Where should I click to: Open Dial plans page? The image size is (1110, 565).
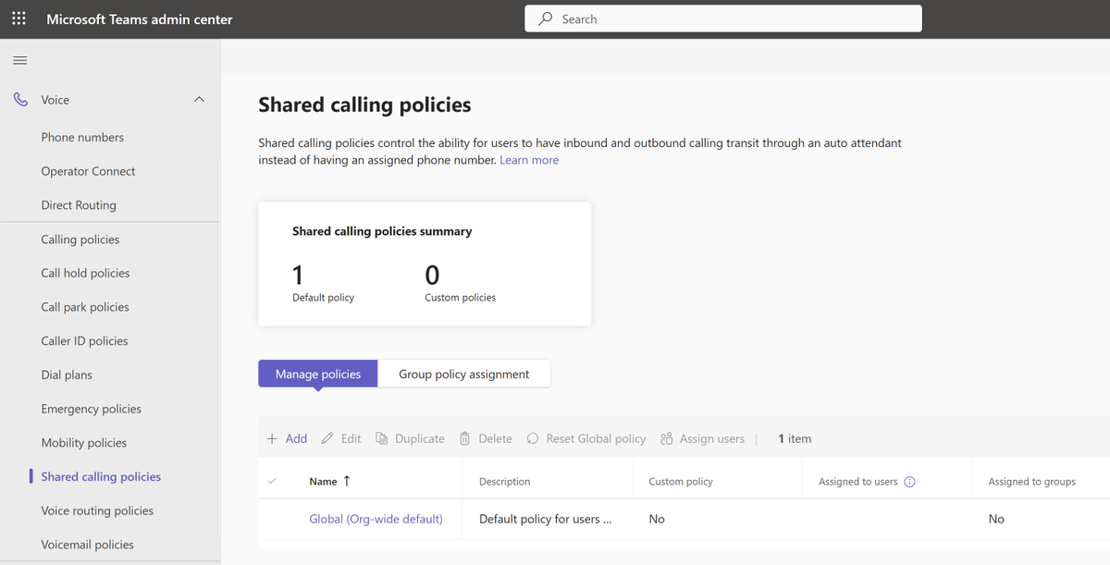(67, 375)
